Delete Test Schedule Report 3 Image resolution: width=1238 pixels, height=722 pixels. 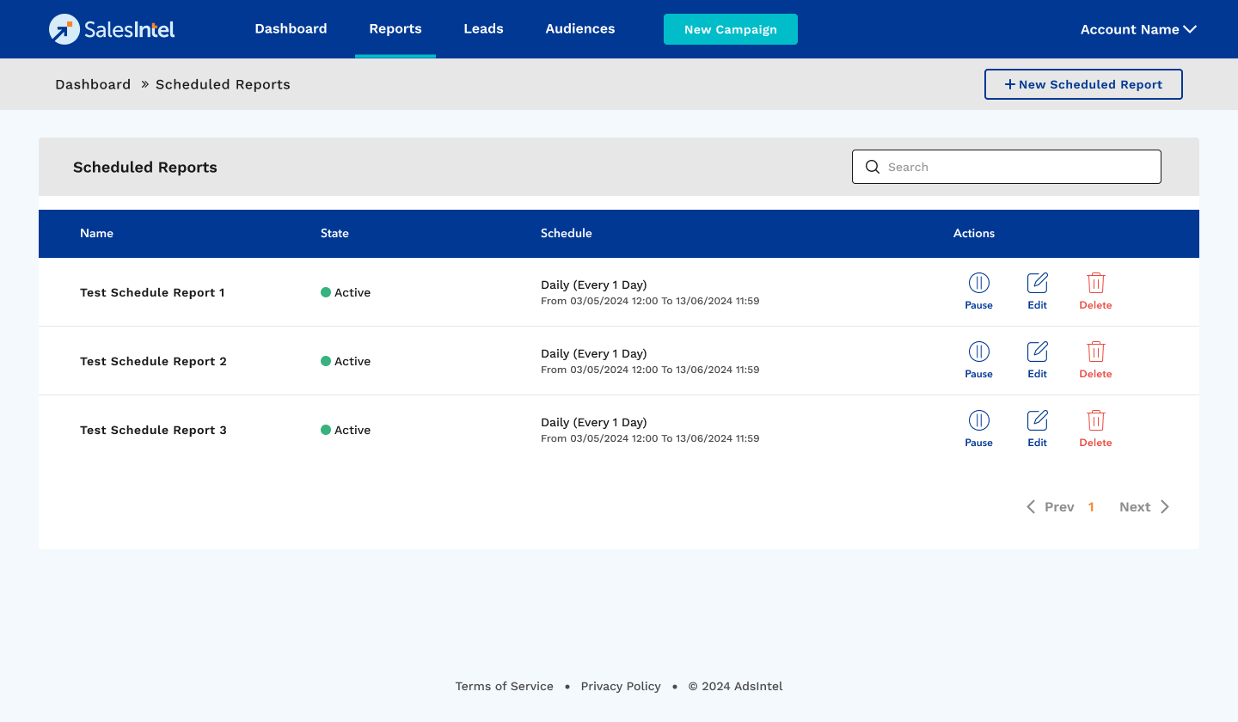coord(1095,429)
